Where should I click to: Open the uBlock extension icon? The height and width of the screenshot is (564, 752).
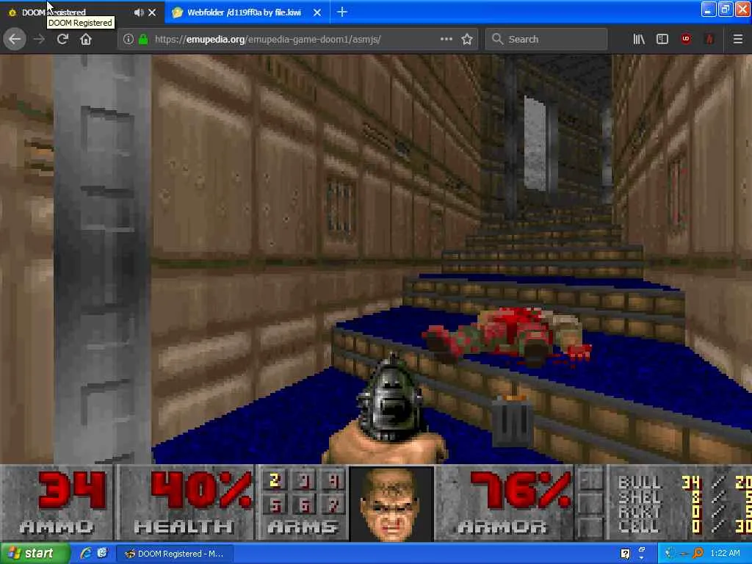tap(686, 39)
